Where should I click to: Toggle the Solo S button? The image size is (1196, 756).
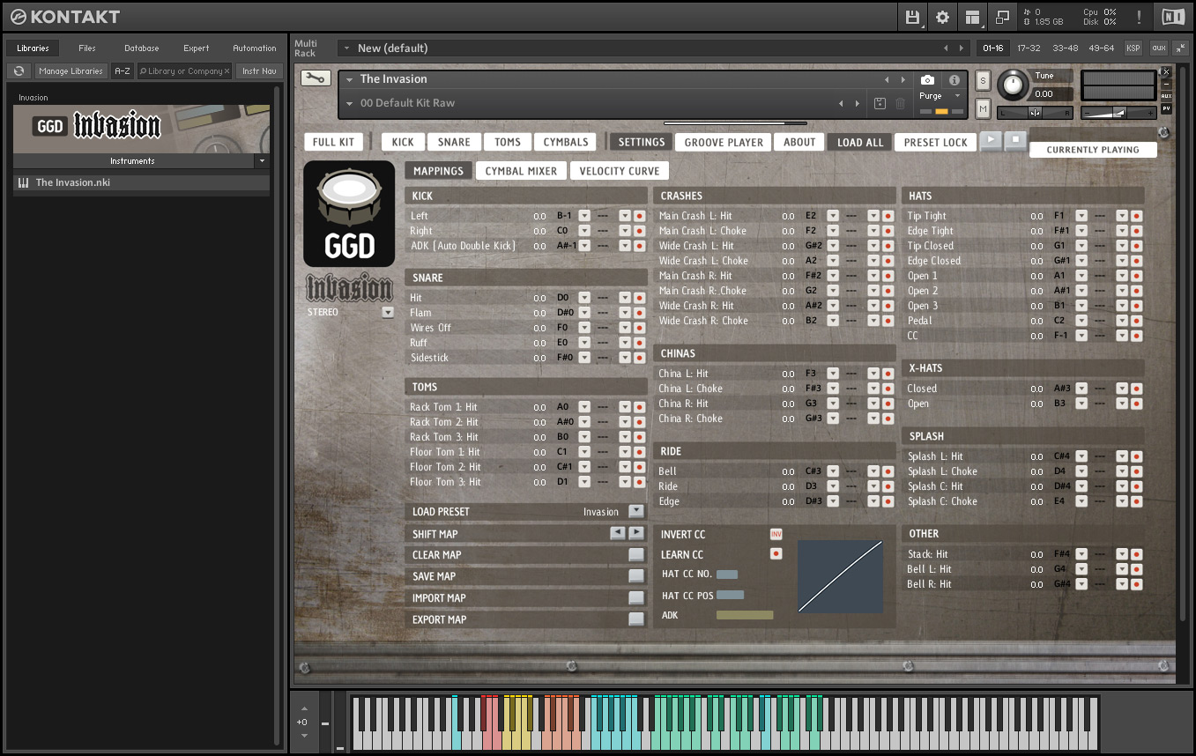tap(984, 81)
